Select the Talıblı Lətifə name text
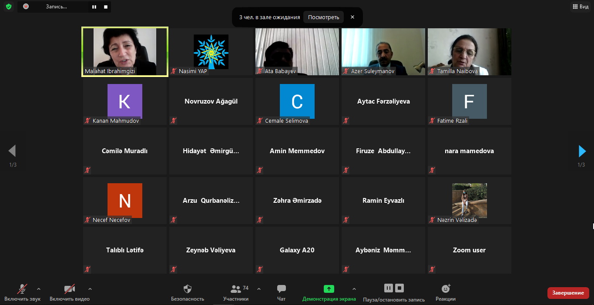 (x=125, y=250)
